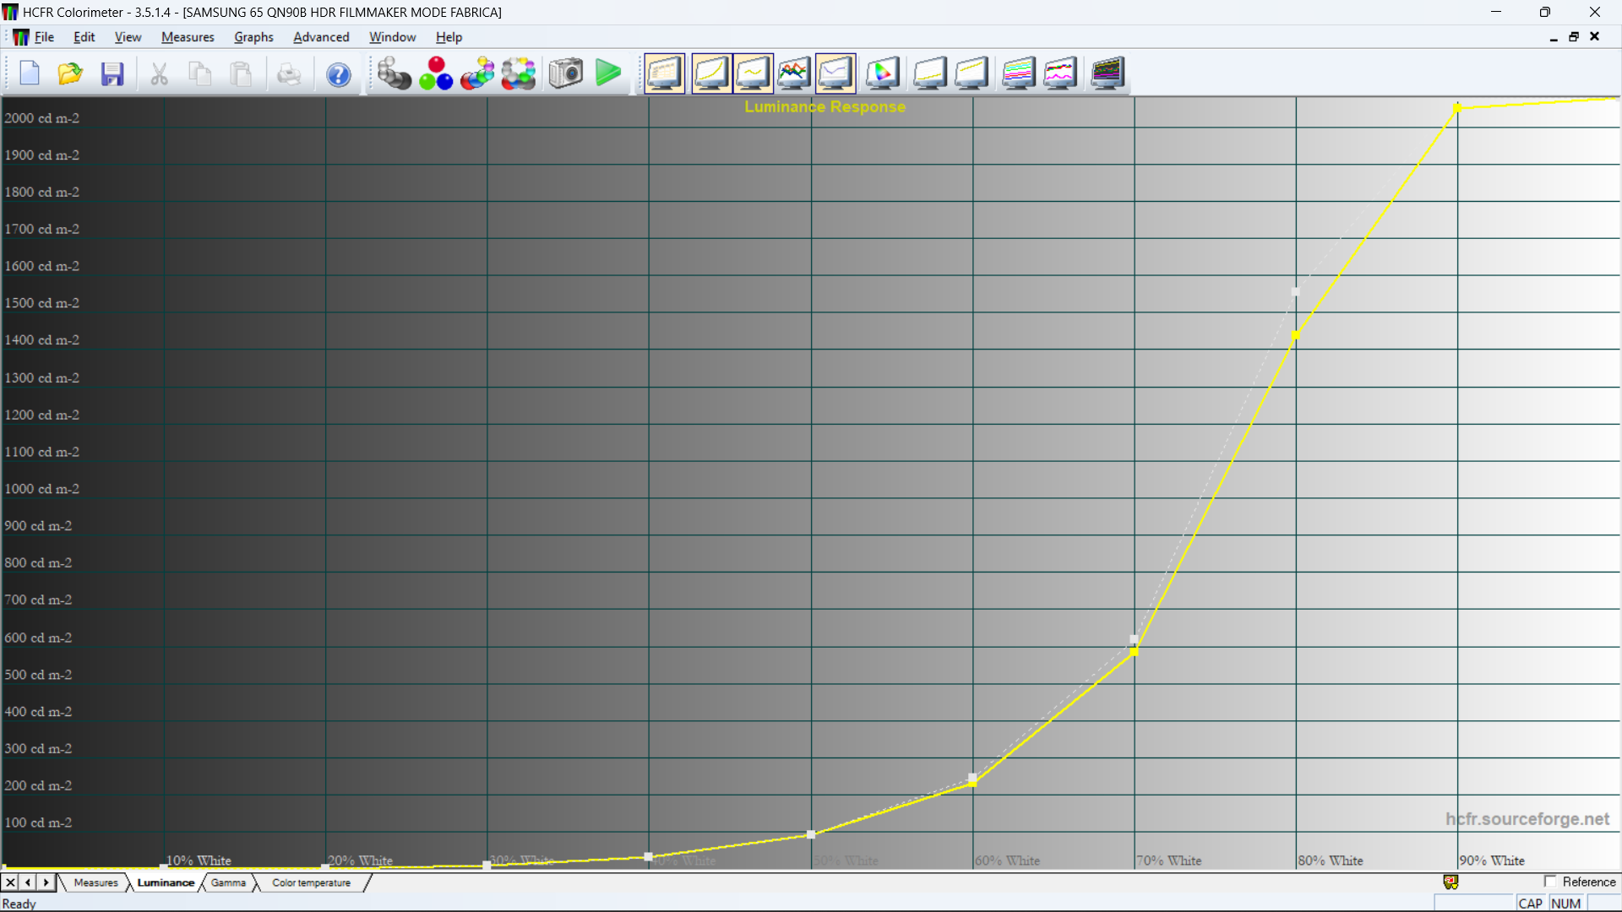Click the Measure primary colors RGB icon
This screenshot has width=1622, height=912.
(436, 73)
